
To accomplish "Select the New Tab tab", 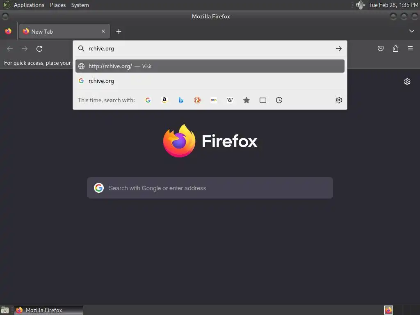I will [64, 31].
